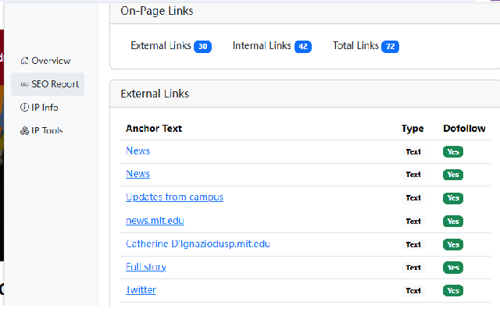Click the On-Page Links heading
Screen dimensions: 500x312
156,11
